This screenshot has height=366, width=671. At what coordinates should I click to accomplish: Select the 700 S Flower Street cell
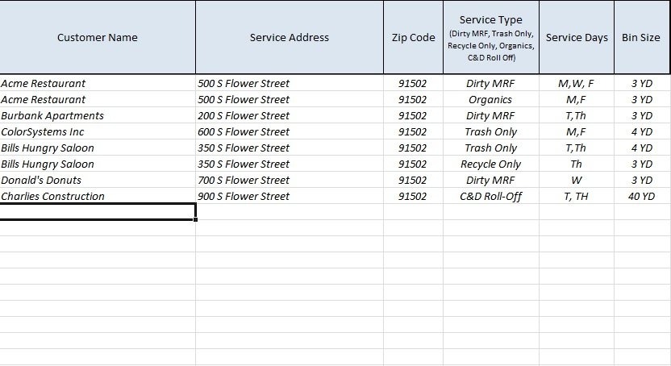coord(244,180)
